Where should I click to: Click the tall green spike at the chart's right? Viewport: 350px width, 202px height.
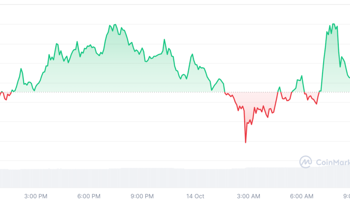[x=333, y=24]
